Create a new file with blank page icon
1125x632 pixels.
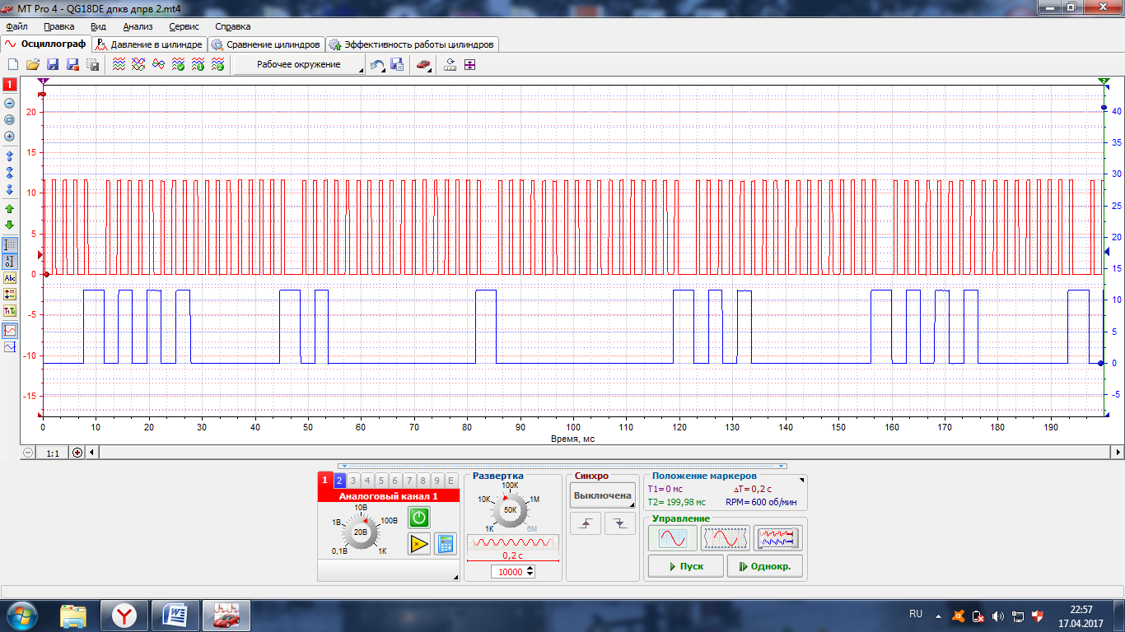pyautogui.click(x=12, y=64)
